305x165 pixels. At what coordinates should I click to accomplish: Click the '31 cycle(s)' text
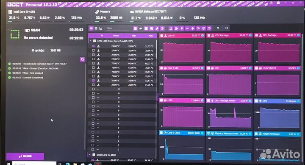coord(38,50)
